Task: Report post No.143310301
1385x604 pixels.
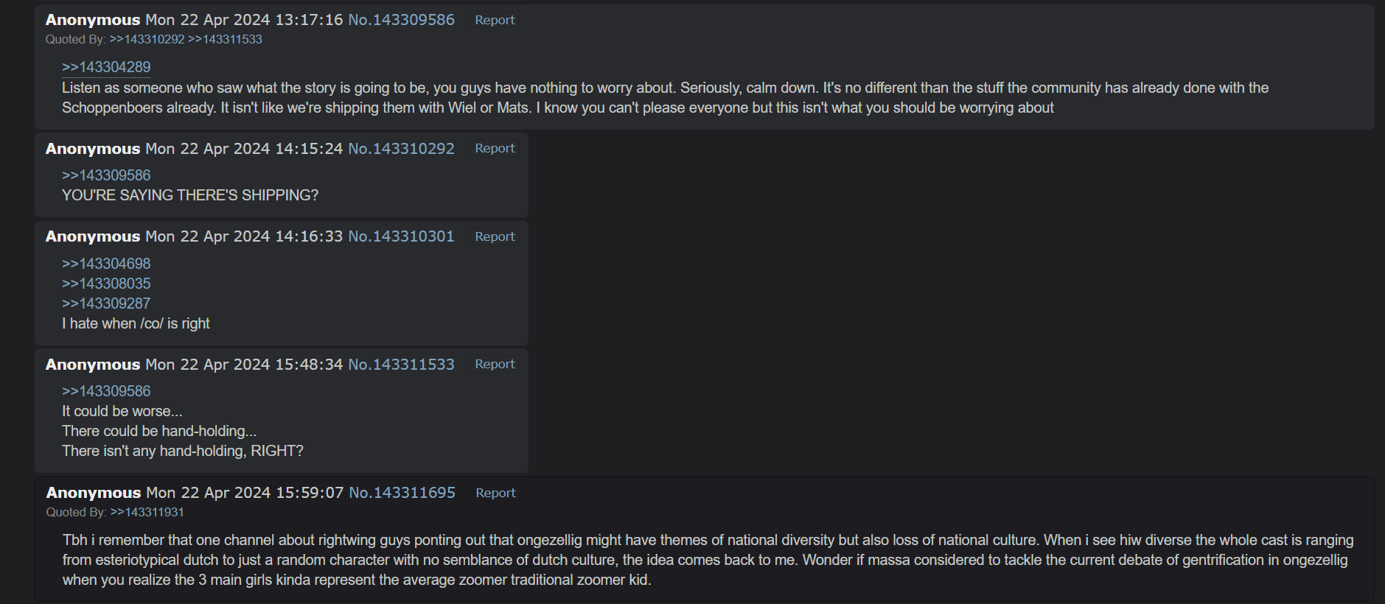Action: tap(495, 236)
